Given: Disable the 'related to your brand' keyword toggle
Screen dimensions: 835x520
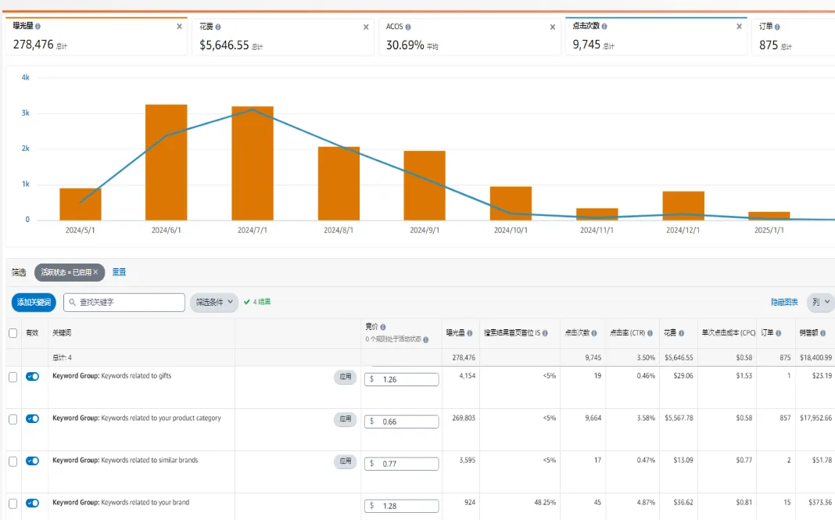Looking at the screenshot, I should 32,503.
